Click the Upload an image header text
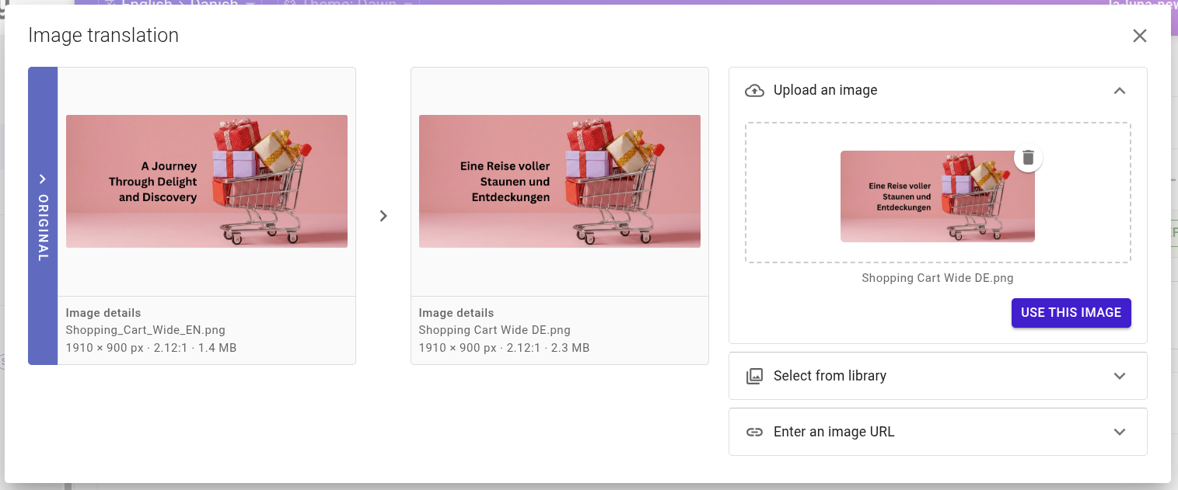The height and width of the screenshot is (490, 1178). [825, 90]
